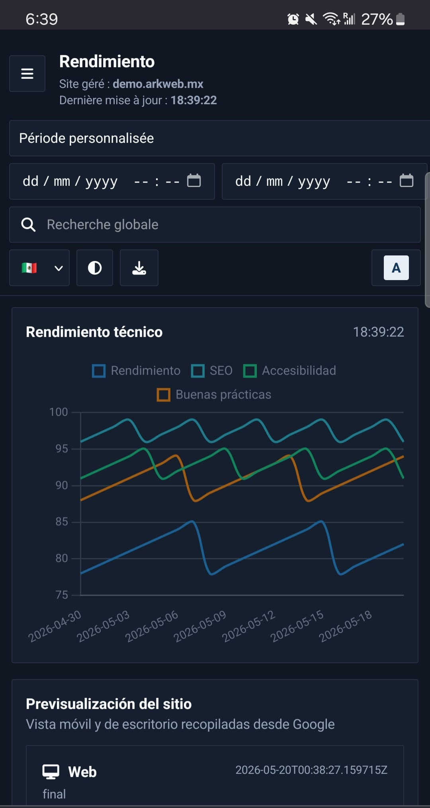Click the Web preview label
Viewport: 430px width, 808px height.
coord(82,772)
